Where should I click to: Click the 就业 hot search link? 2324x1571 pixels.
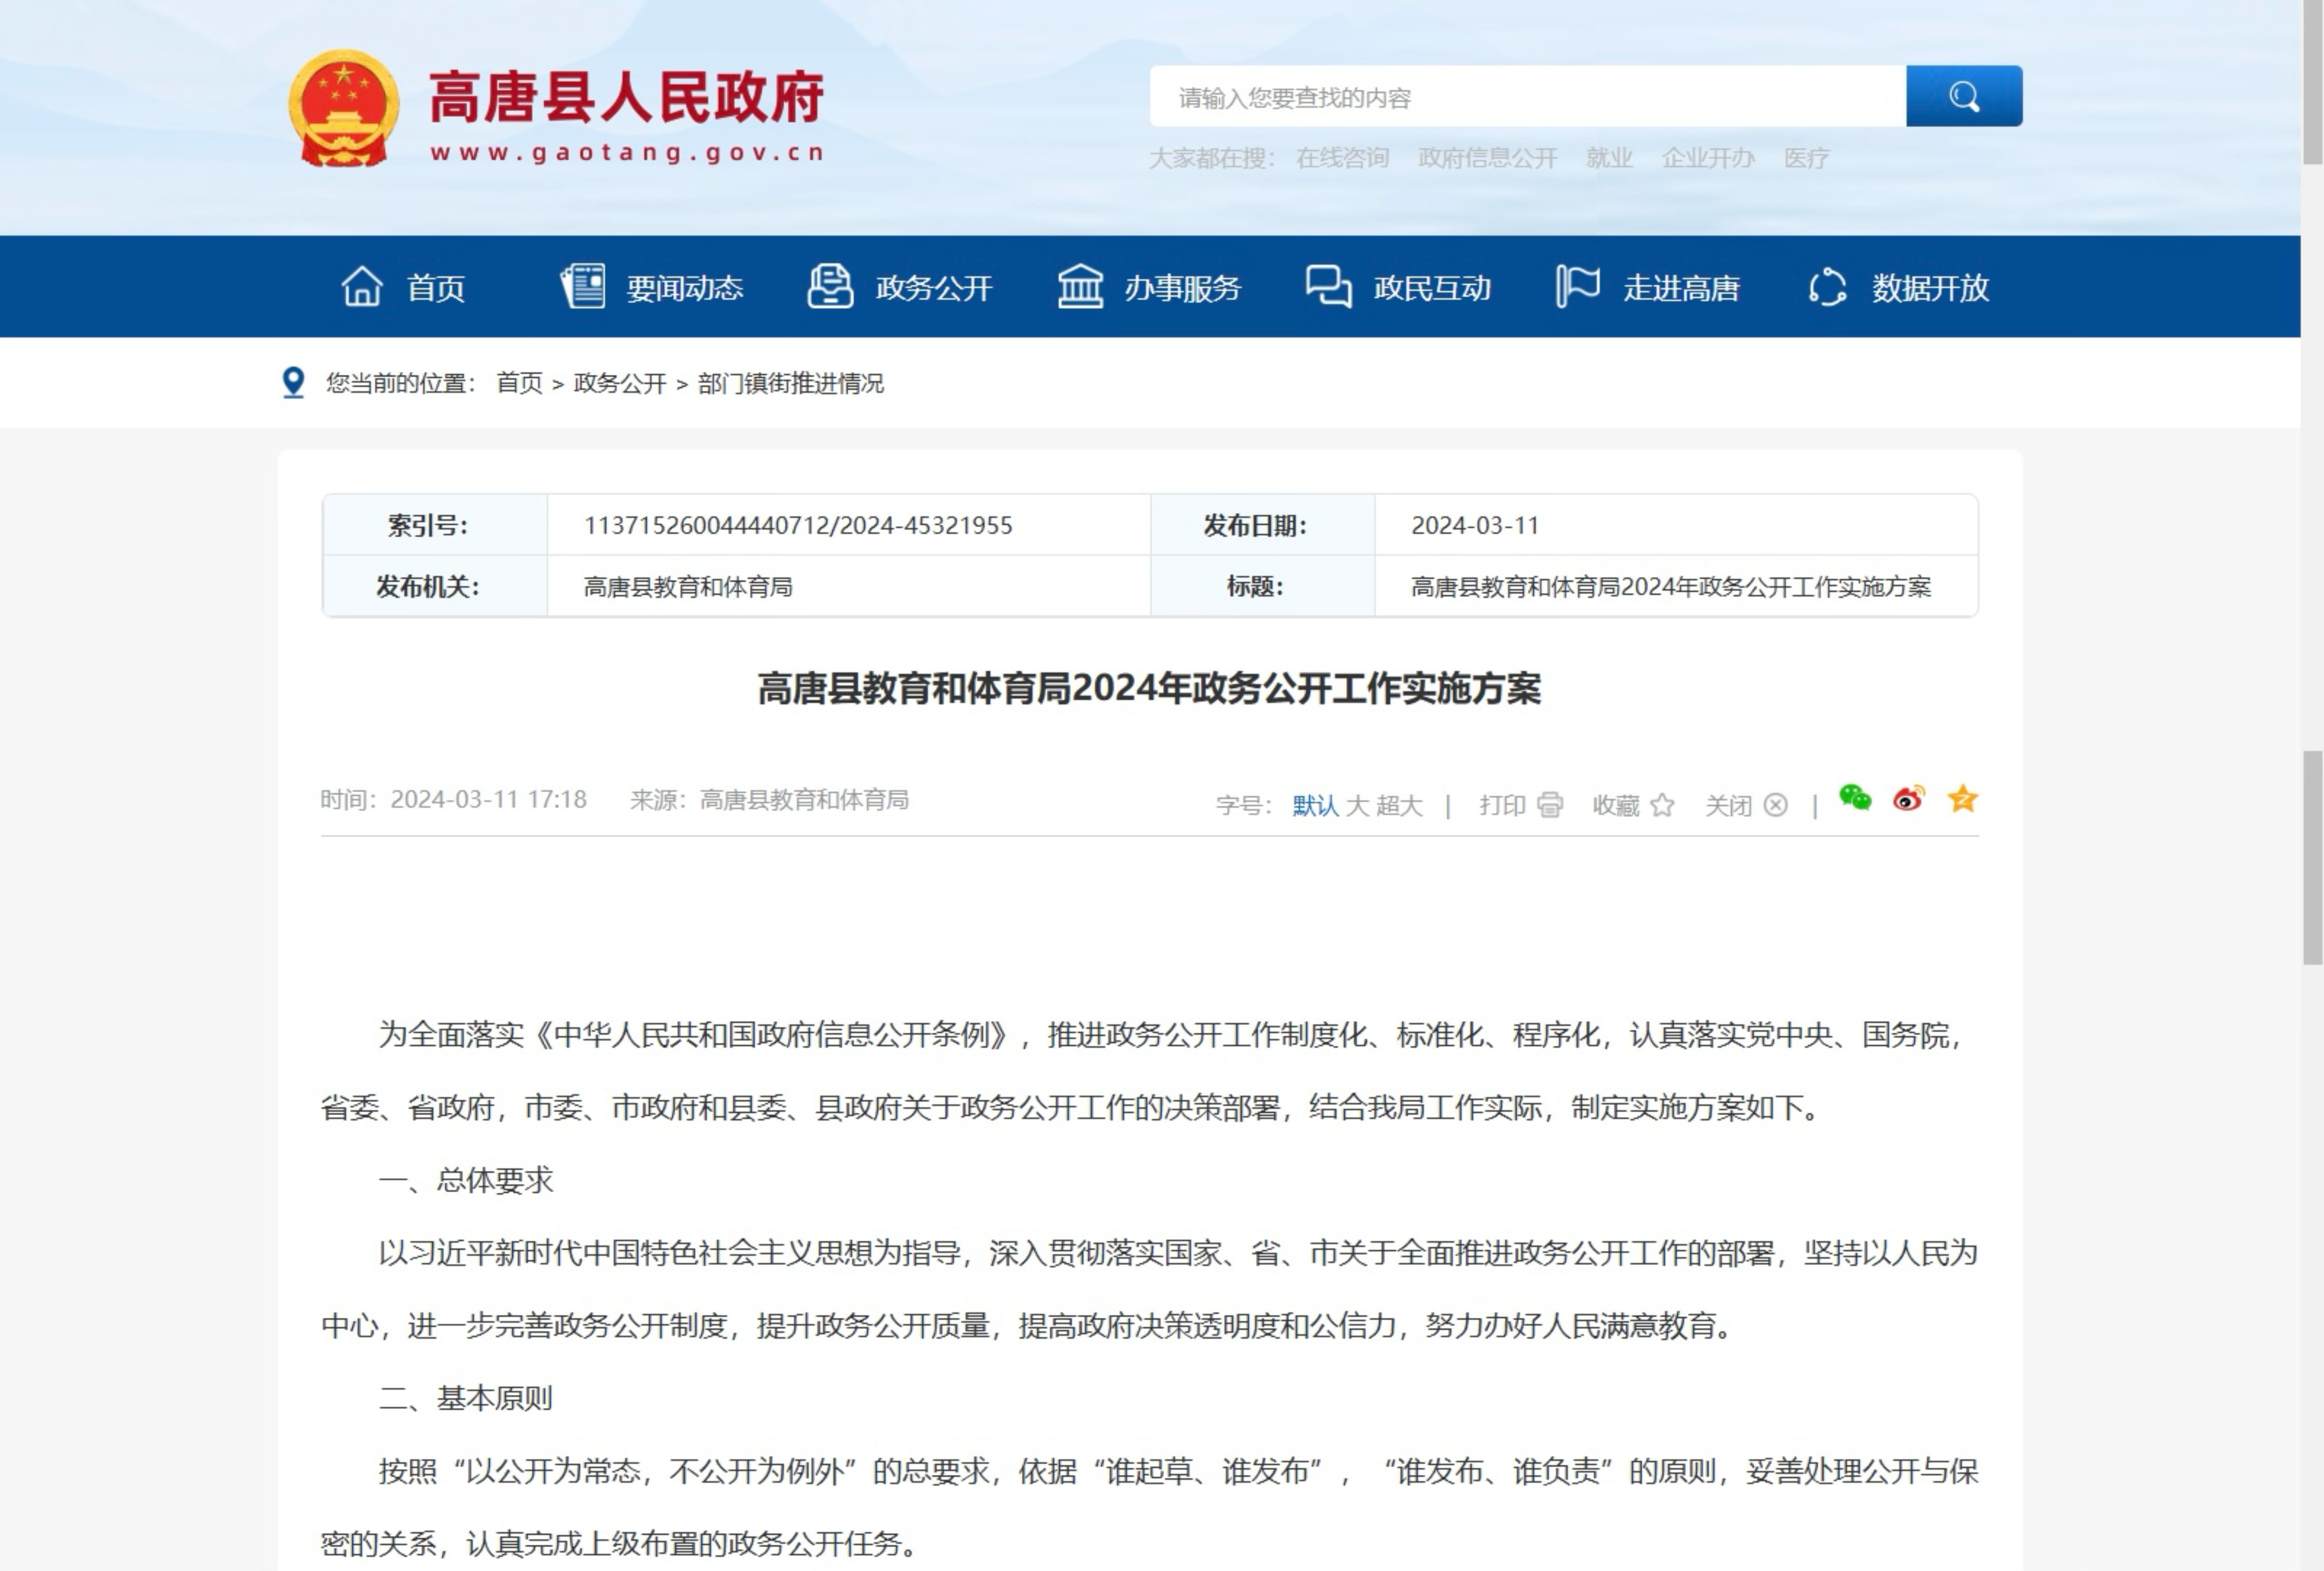point(1609,158)
